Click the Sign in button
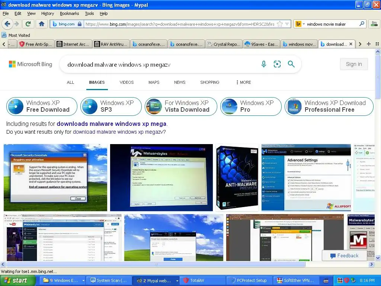The height and width of the screenshot is (286, 381). point(354,64)
